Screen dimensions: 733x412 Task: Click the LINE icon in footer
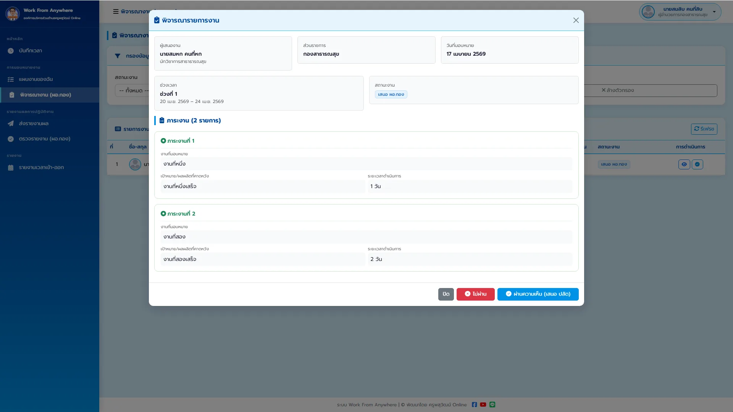[x=492, y=405]
